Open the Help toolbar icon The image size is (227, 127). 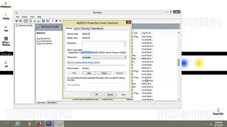(43, 21)
